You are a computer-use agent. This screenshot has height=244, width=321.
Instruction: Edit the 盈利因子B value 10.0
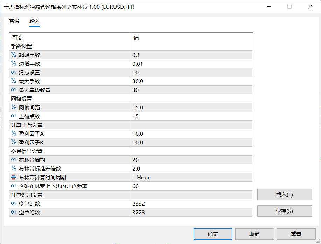click(191, 142)
